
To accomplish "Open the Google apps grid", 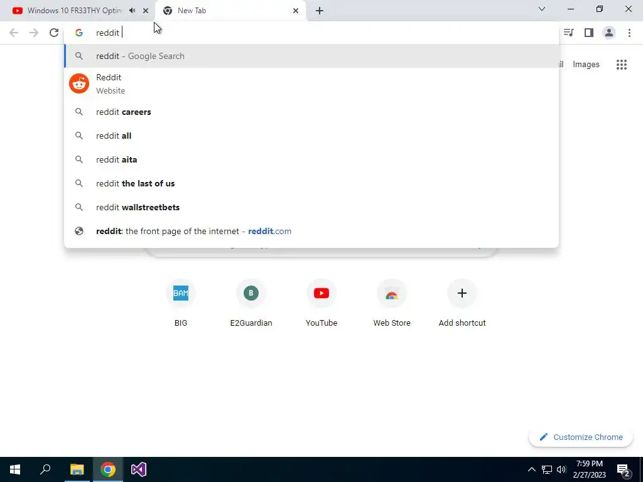I will point(622,65).
